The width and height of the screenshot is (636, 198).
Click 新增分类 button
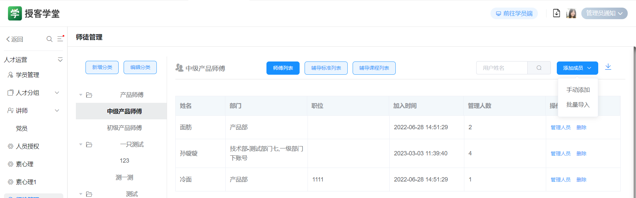(x=102, y=67)
